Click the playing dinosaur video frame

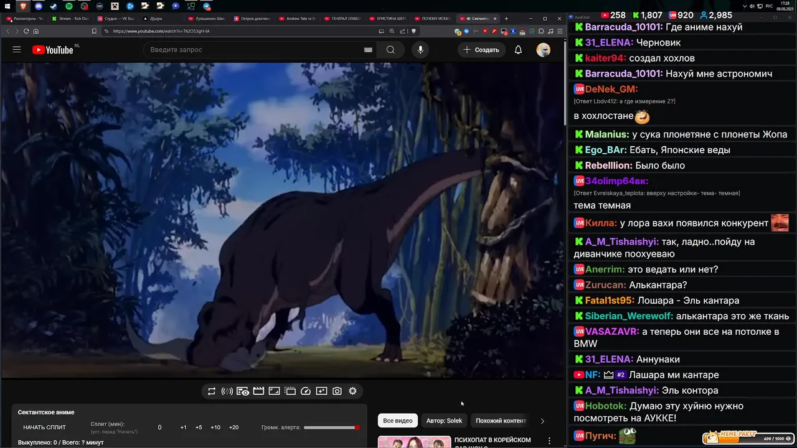(283, 220)
